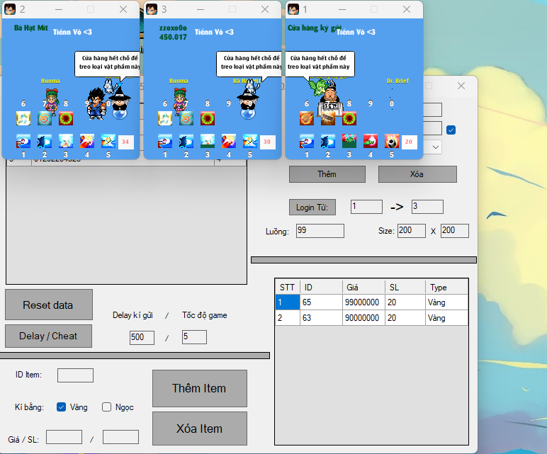The width and height of the screenshot is (547, 454).
Task: Click skill slot 6 icon in game window 2
Action: [23, 118]
